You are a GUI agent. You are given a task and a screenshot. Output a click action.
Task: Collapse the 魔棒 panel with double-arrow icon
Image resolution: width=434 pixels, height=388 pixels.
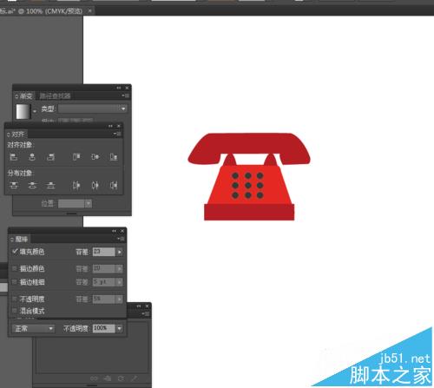click(115, 231)
